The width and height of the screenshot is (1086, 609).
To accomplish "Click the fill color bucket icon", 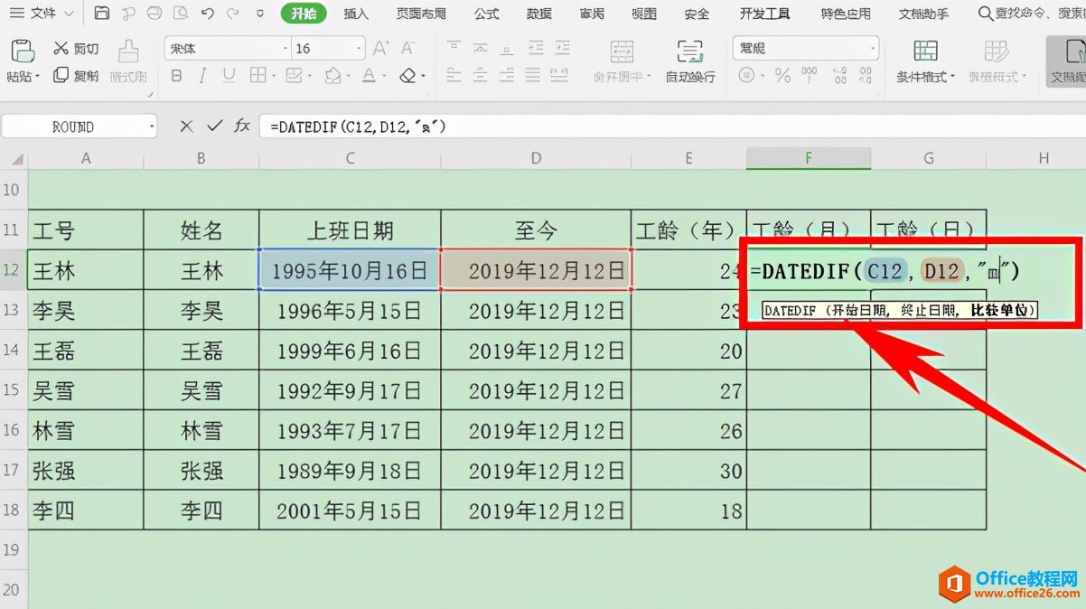I will [x=332, y=77].
